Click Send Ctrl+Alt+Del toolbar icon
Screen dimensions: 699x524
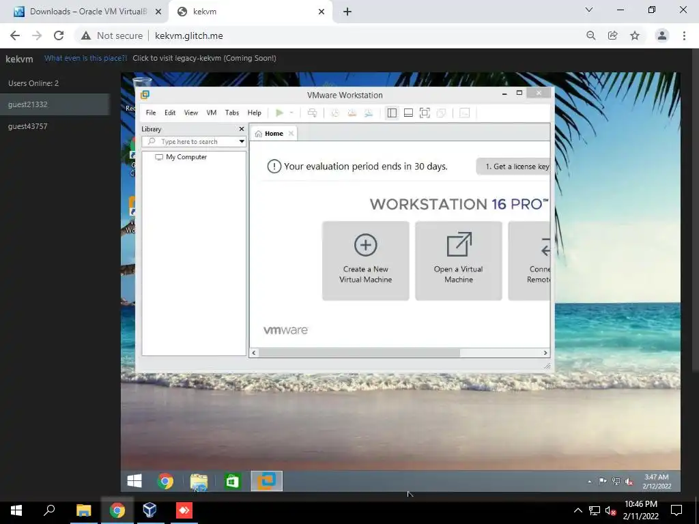pyautogui.click(x=312, y=113)
